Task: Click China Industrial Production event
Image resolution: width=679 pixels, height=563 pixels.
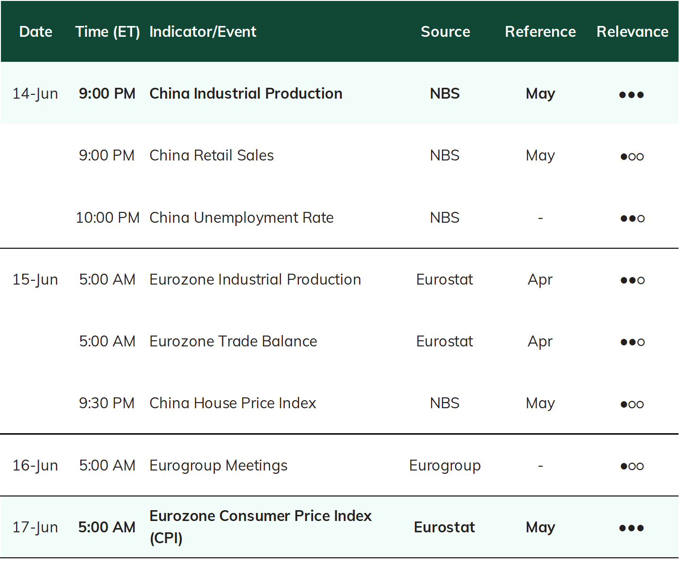Action: click(x=246, y=93)
